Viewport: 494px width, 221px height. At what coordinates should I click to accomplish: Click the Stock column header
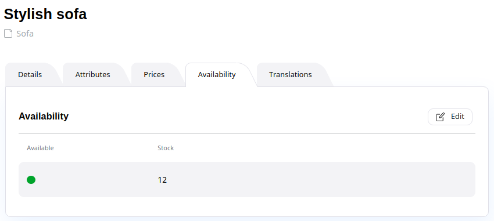click(166, 148)
